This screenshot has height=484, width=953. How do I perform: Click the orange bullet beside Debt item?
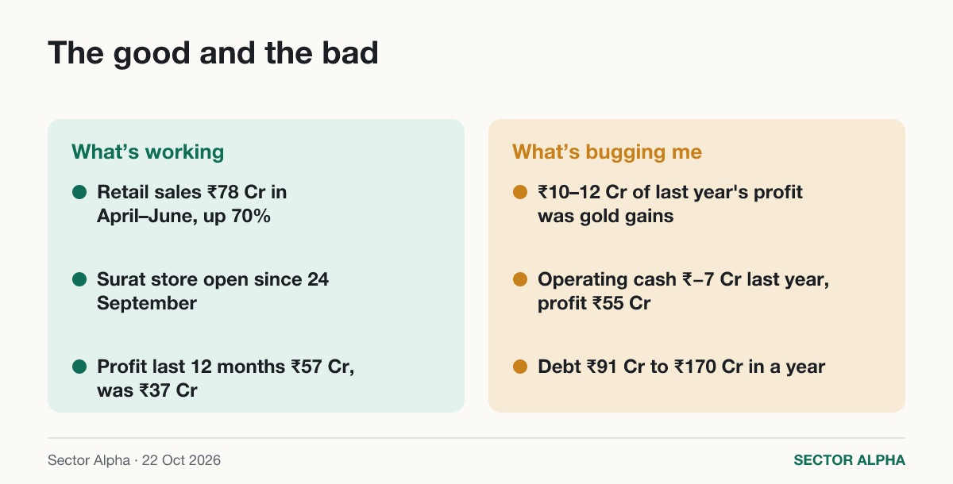click(x=519, y=367)
